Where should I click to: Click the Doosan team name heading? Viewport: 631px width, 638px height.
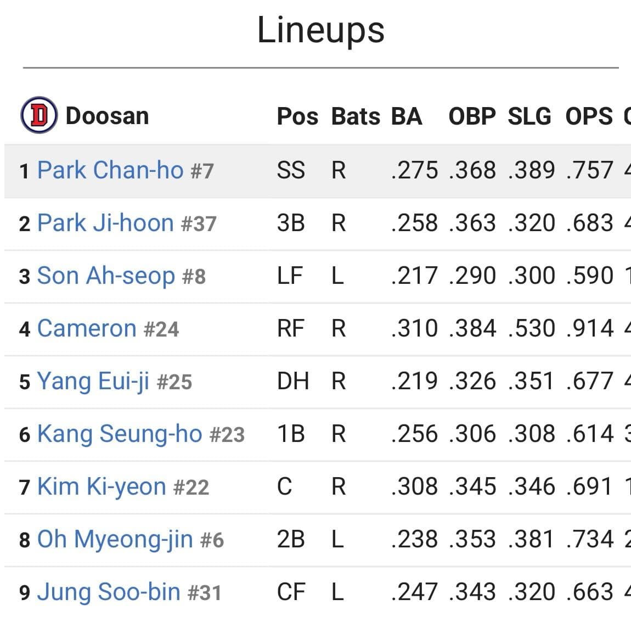click(108, 116)
